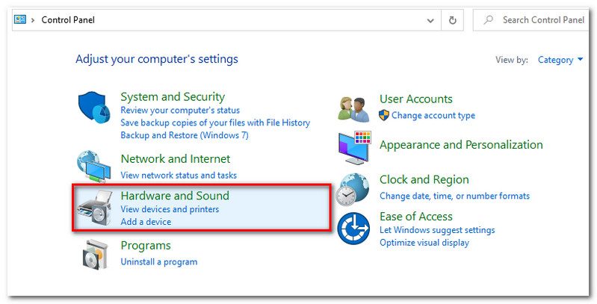The image size is (597, 304).
Task: Click the Appearance and Personalization monitor icon
Action: click(x=353, y=147)
